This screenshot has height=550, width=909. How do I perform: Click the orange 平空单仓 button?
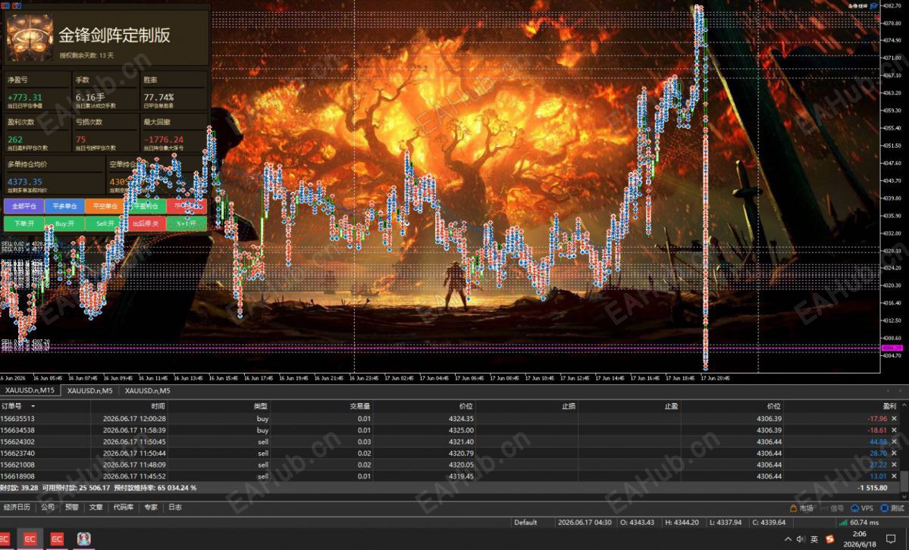coord(105,206)
